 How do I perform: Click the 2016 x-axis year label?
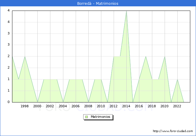(139, 106)
